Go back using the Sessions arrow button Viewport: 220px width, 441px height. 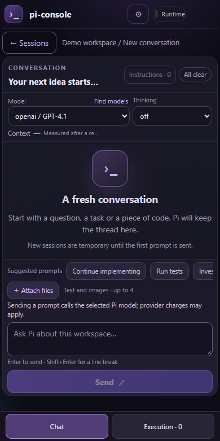(x=29, y=43)
